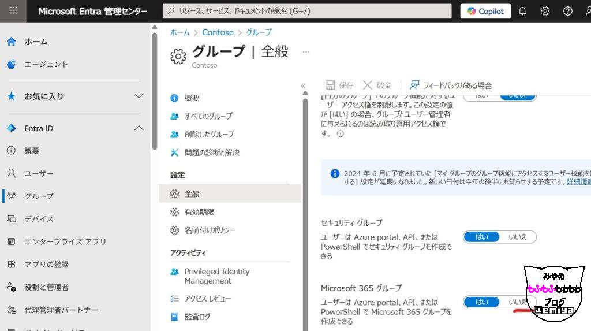Collapse the resource menu with double chevron
This screenshot has width=591, height=331.
303,86
